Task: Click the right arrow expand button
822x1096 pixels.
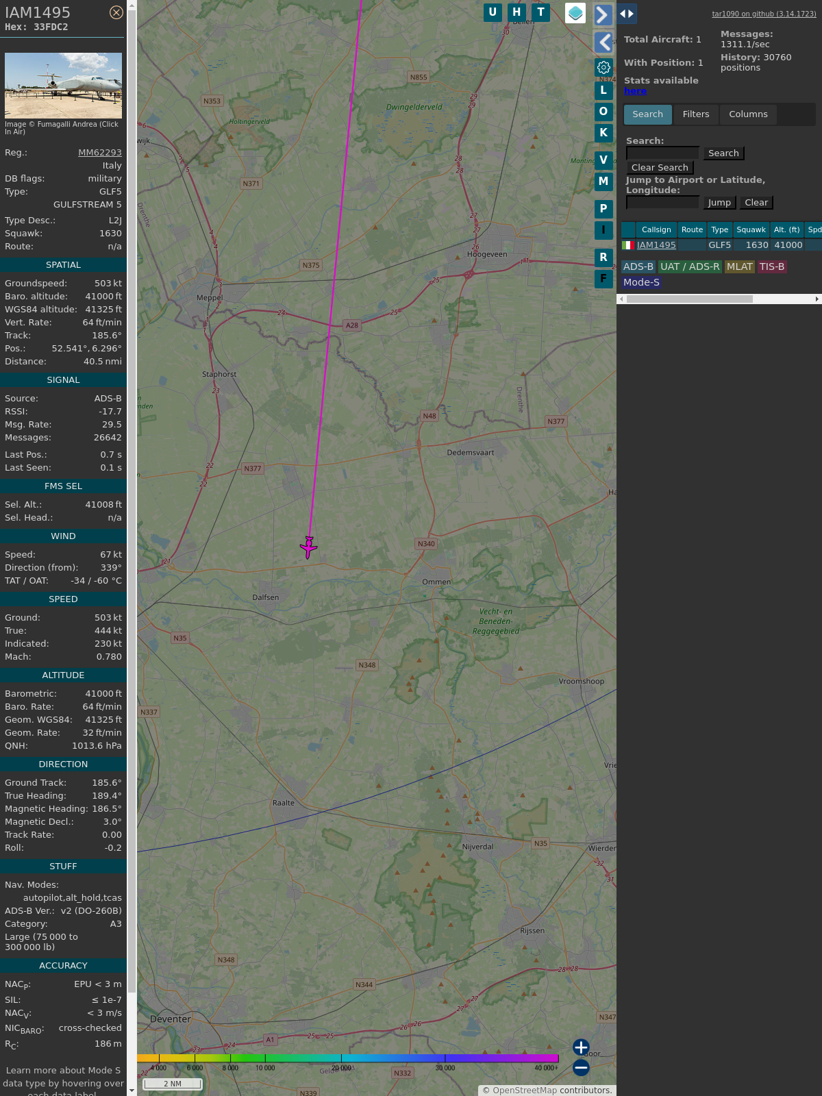Action: pyautogui.click(x=603, y=15)
